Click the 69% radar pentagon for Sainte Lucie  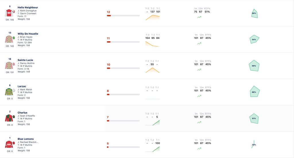[254, 66]
